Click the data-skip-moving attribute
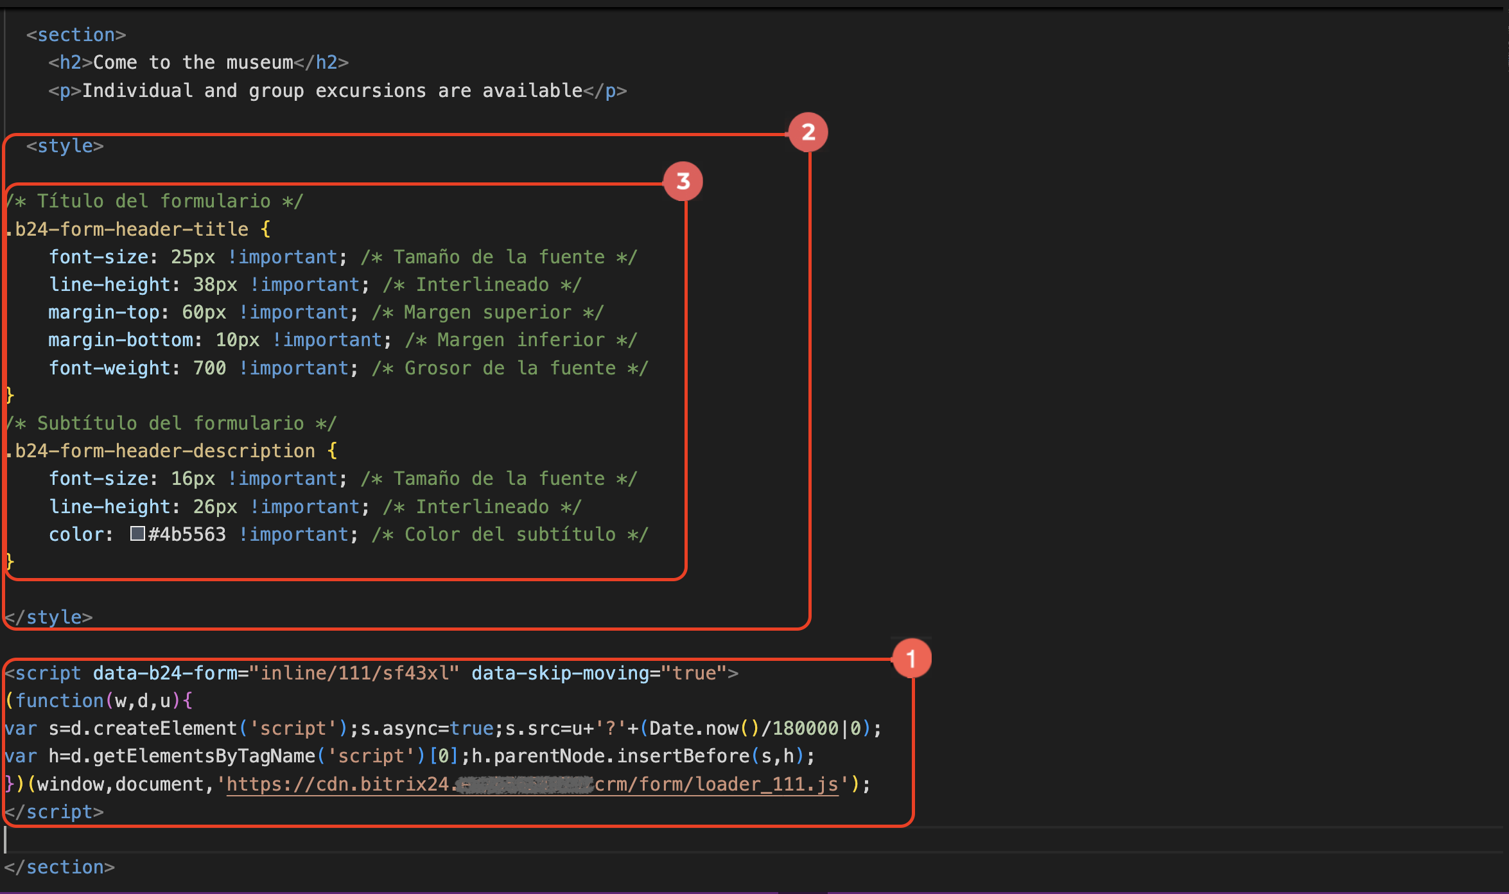This screenshot has height=894, width=1509. [x=560, y=673]
